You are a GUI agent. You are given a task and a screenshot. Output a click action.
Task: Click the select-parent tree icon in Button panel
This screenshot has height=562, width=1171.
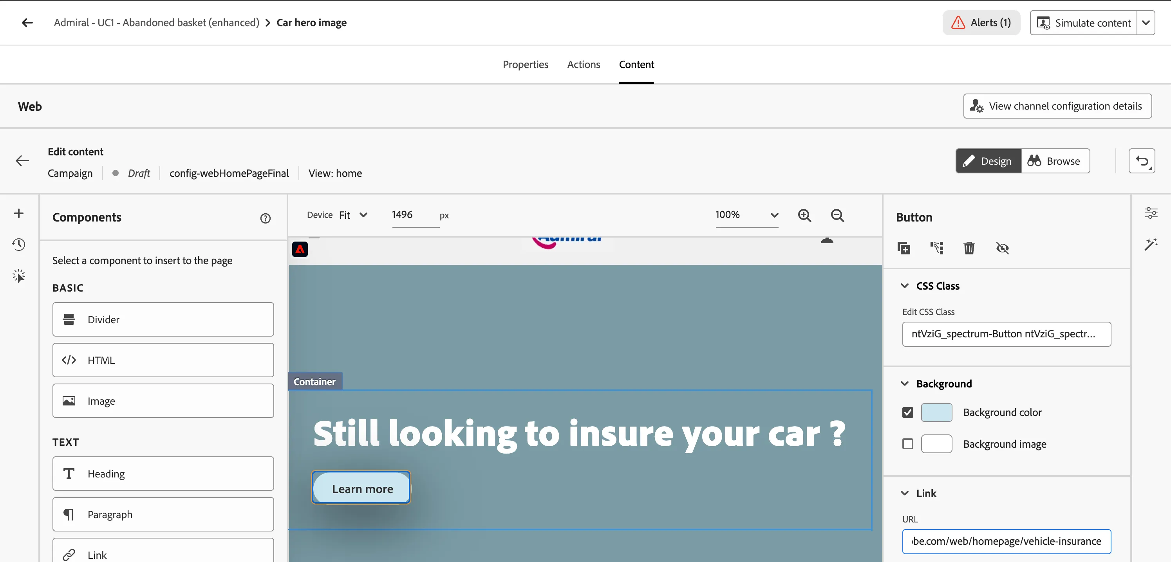(936, 248)
